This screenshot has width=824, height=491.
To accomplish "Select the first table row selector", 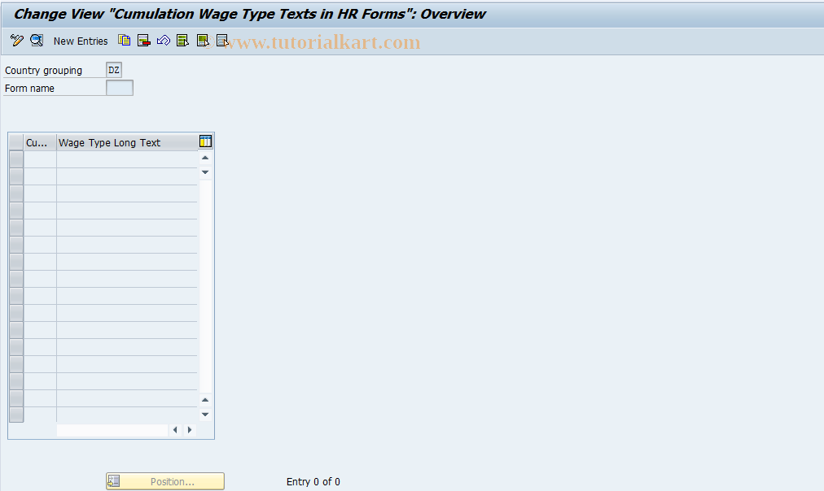I will click(16, 159).
